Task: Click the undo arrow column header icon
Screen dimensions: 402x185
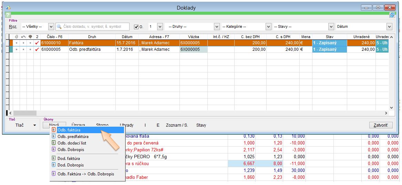Action: [23, 37]
